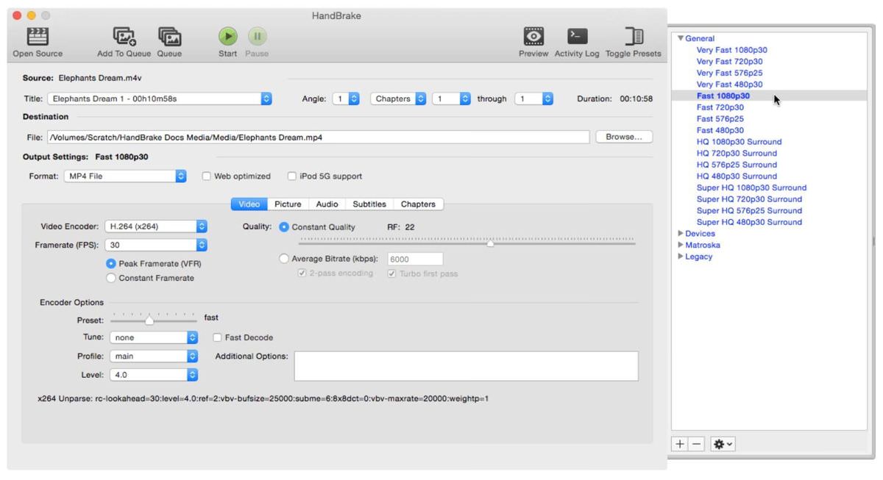Open a source with the clapperboard icon
The image size is (883, 480).
[36, 37]
